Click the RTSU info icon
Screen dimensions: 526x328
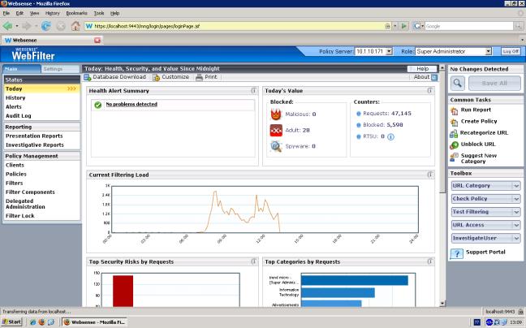click(390, 137)
